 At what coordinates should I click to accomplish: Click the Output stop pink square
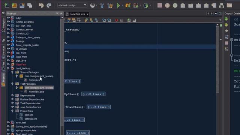226,43
